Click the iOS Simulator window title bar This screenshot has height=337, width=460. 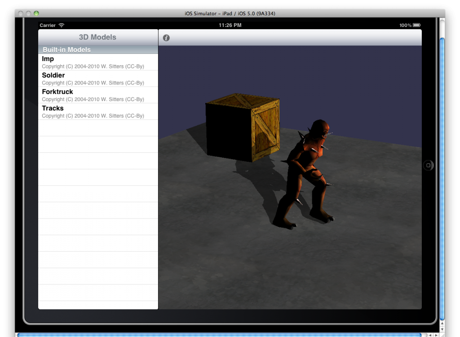point(230,13)
